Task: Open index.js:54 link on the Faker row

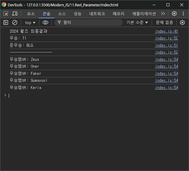Action: pos(166,73)
